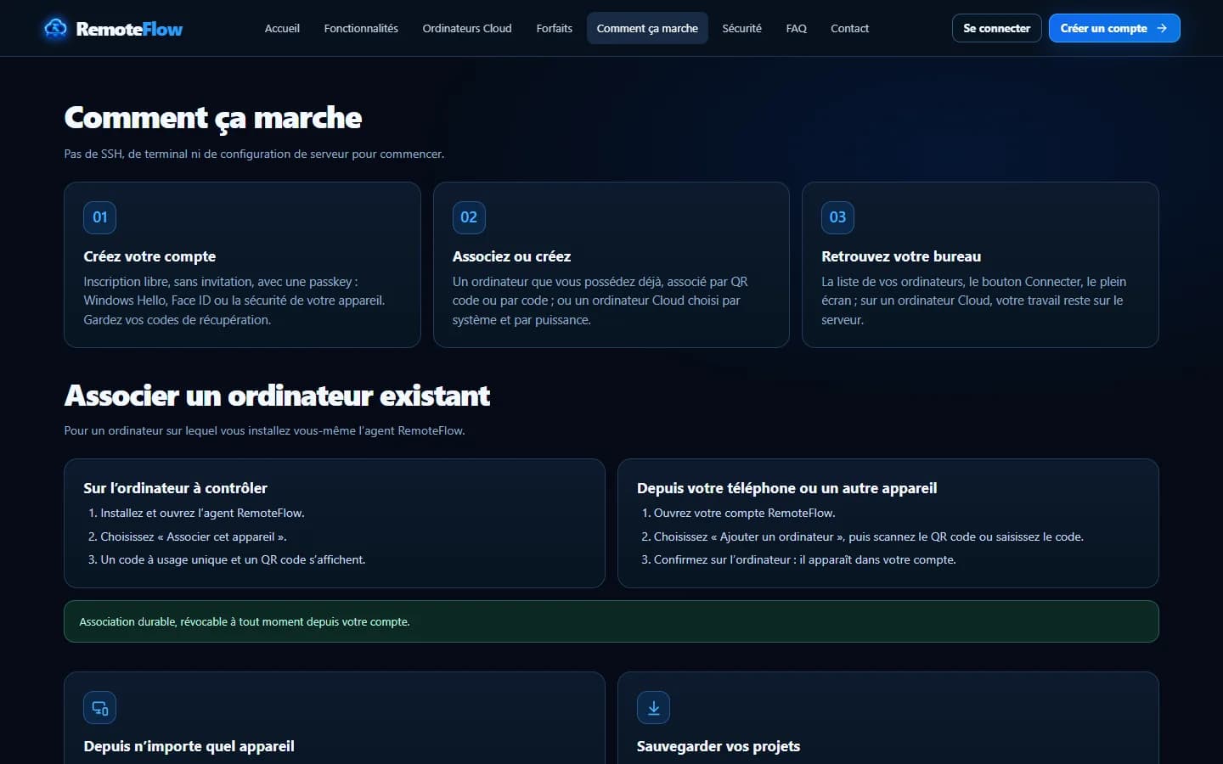Click the 'Associer un ordinateur existant' heading
Viewport: 1223px width, 764px height.
tap(277, 396)
